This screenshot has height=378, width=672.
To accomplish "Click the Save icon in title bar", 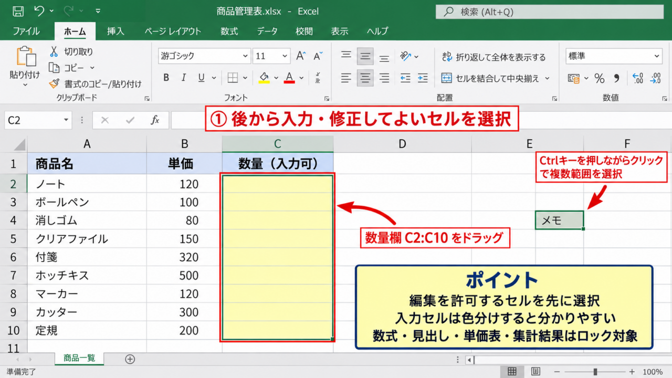I will (x=17, y=11).
